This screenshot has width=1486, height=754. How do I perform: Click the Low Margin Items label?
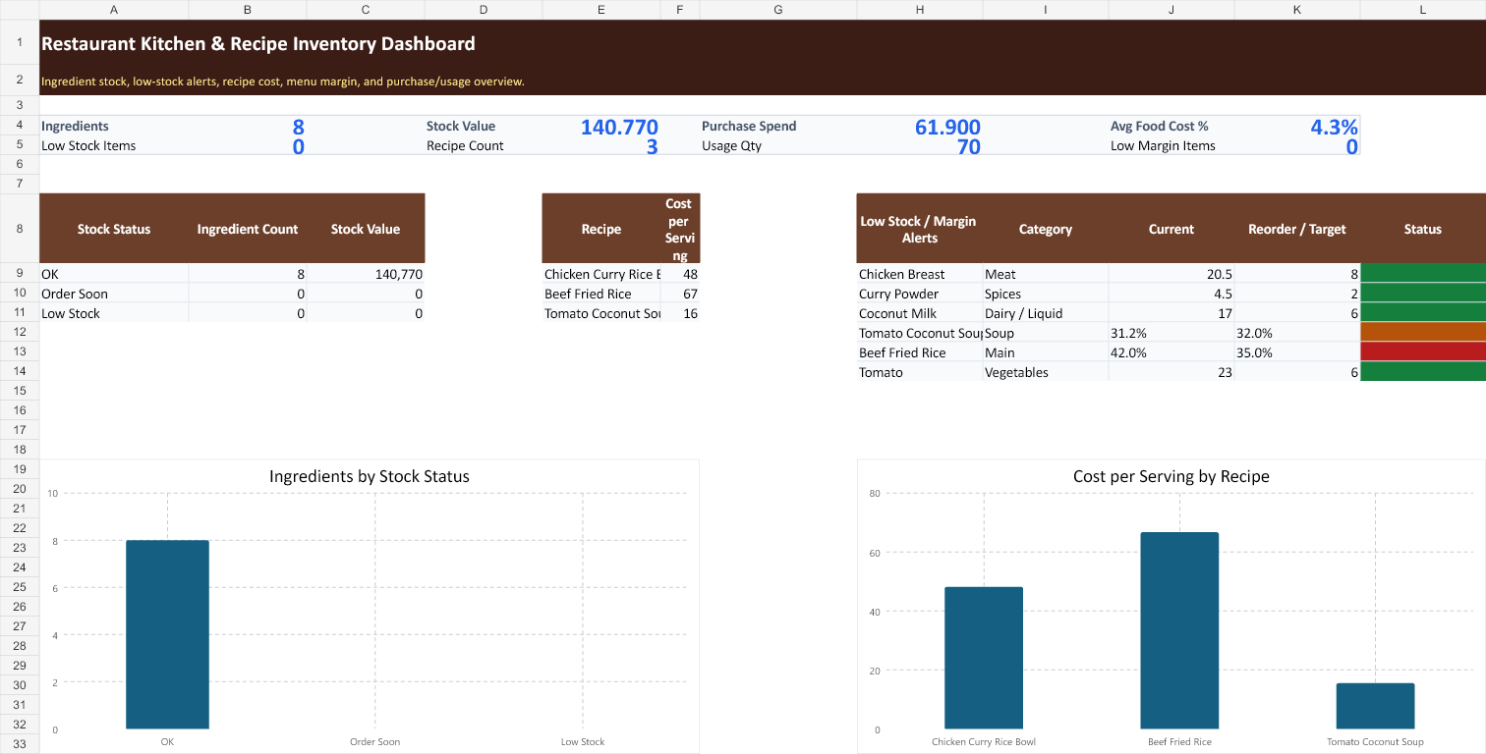click(1163, 145)
